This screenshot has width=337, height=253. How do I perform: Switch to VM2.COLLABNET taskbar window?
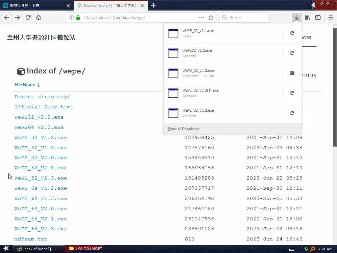pyautogui.click(x=86, y=249)
